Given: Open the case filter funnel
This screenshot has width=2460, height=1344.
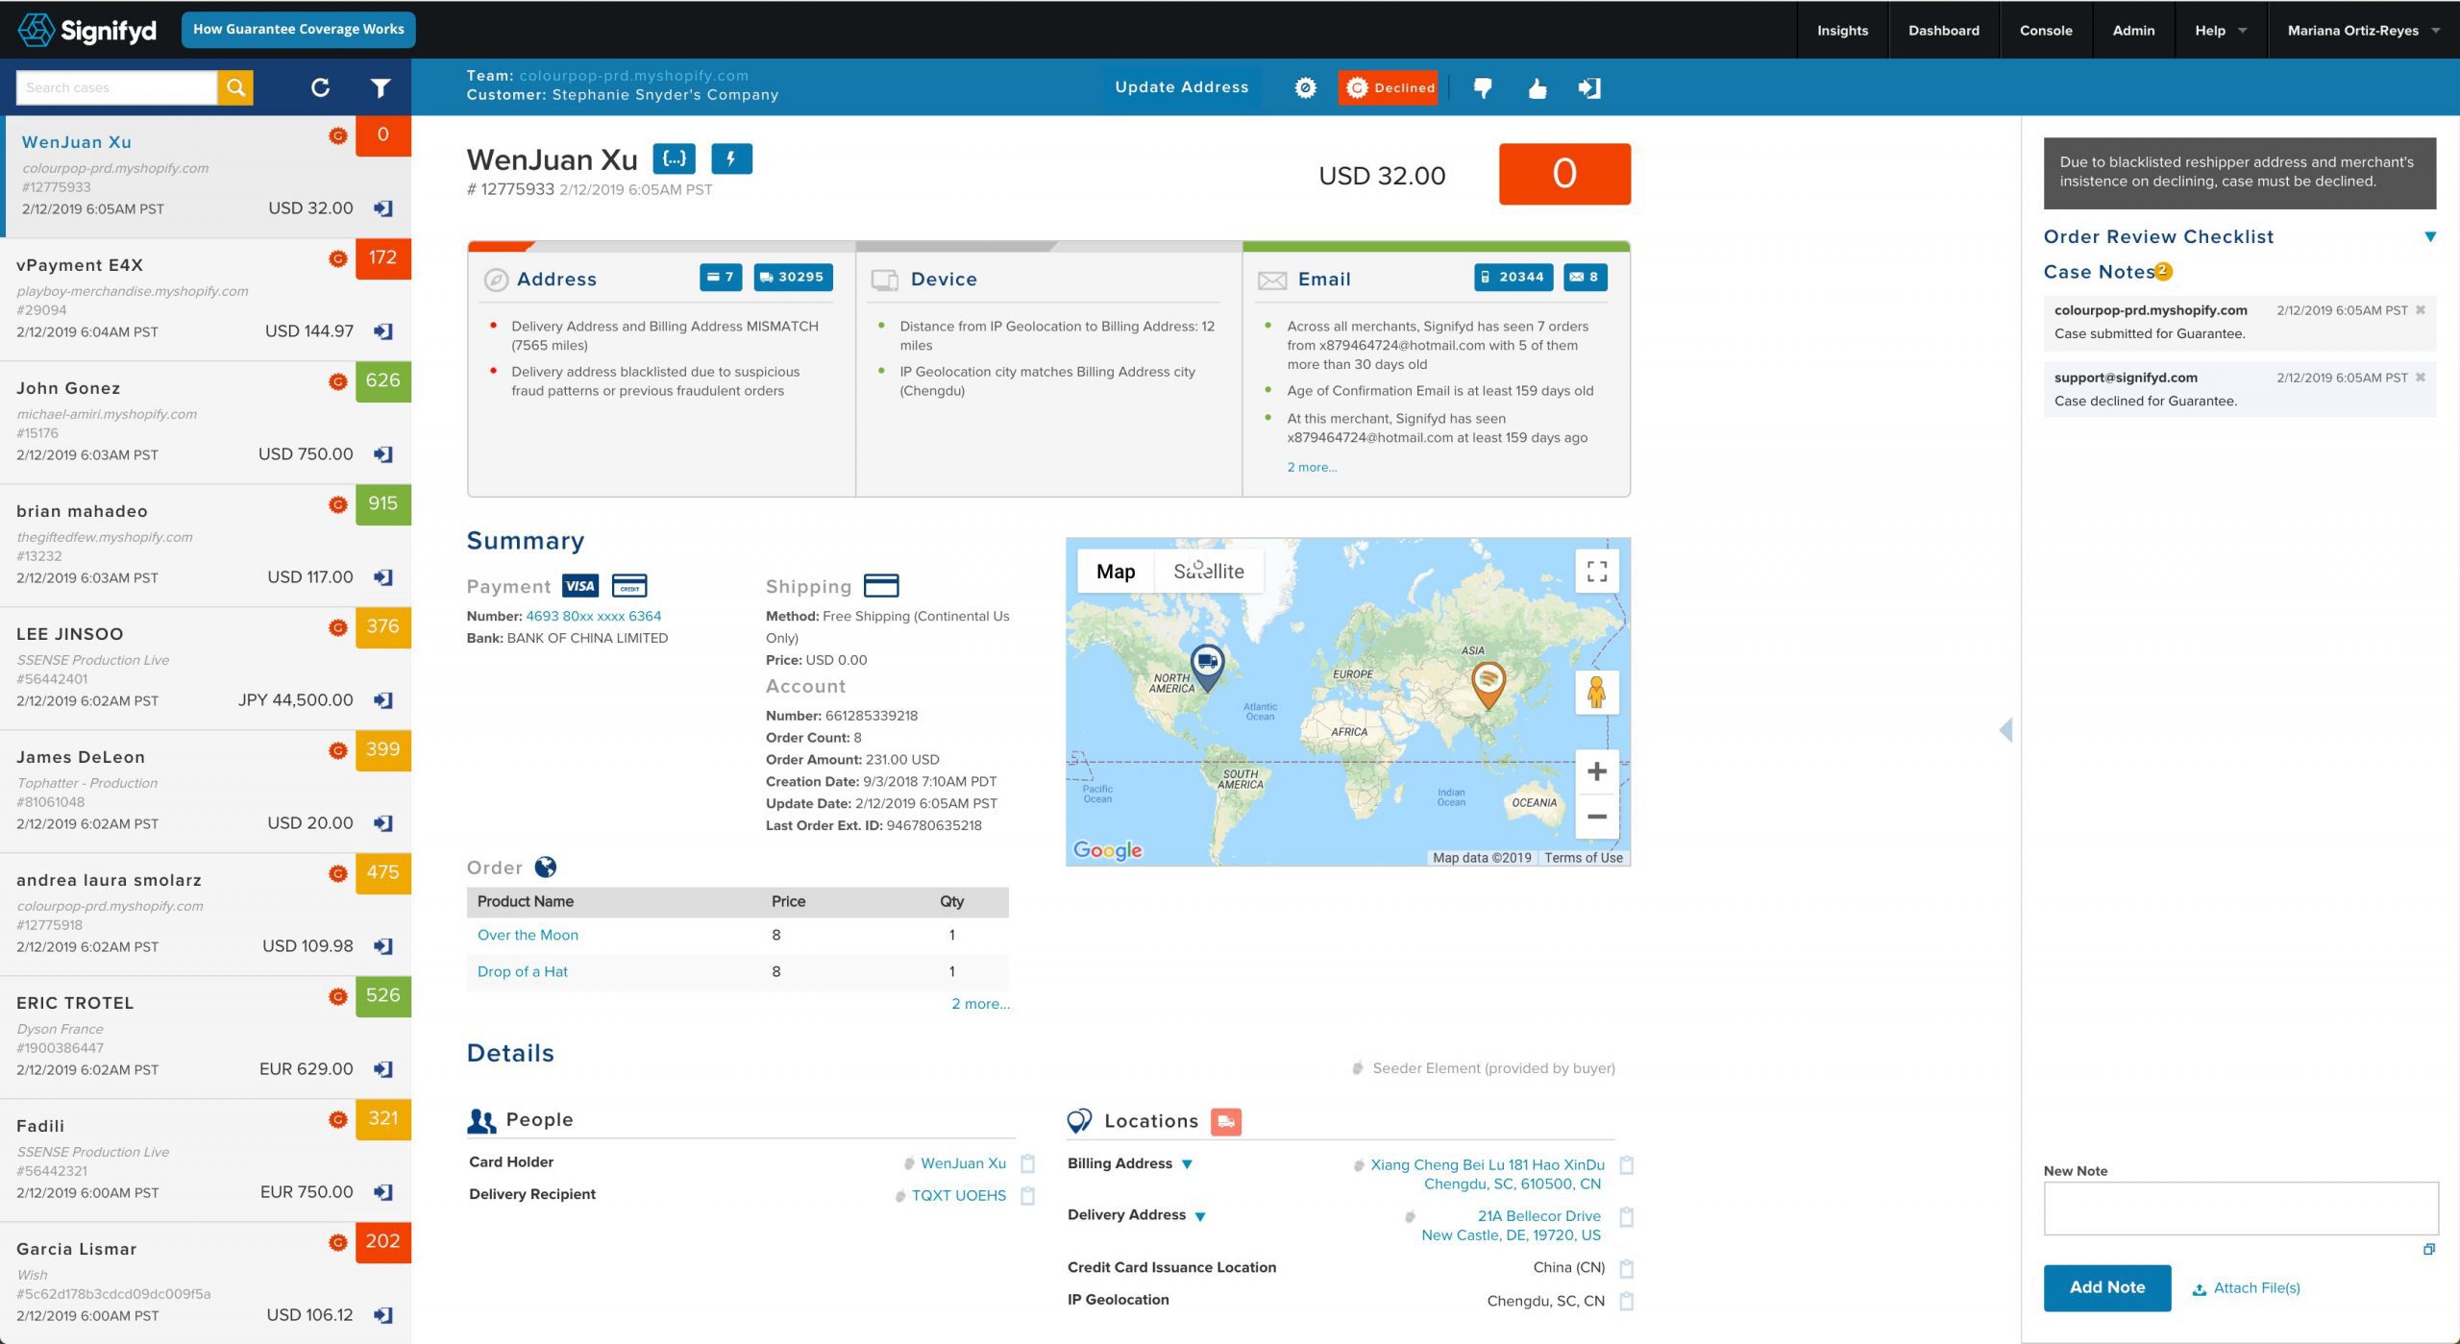Looking at the screenshot, I should coord(381,87).
